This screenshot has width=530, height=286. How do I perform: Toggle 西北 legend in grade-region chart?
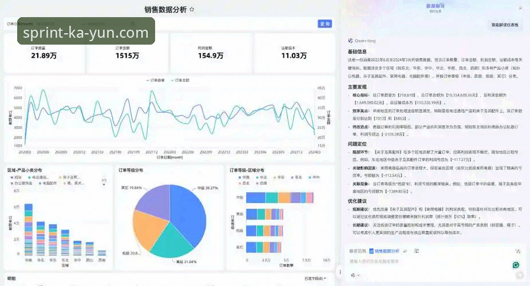(244, 183)
